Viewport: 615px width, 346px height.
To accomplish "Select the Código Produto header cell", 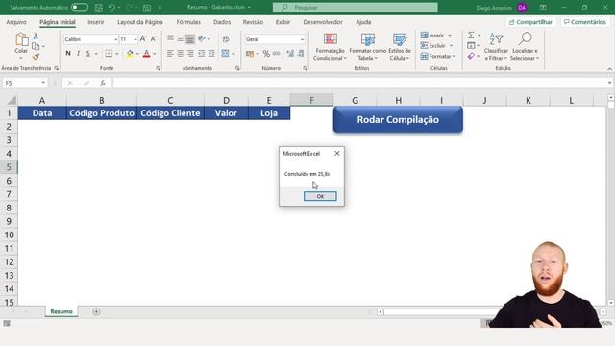I will 102,113.
